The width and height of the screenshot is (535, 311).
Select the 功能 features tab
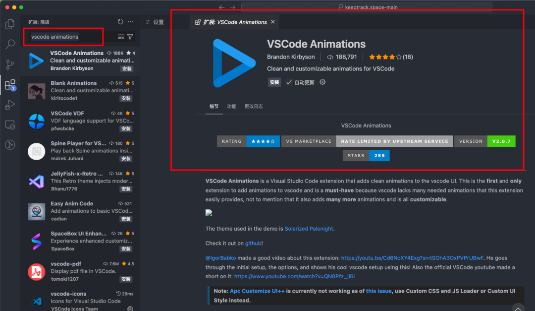[231, 106]
